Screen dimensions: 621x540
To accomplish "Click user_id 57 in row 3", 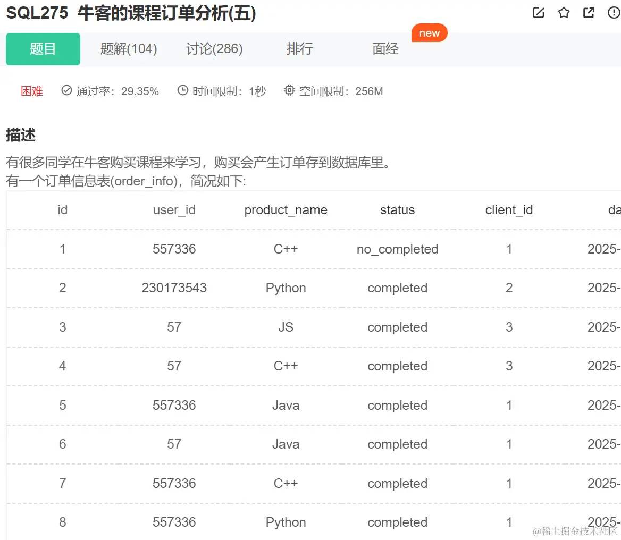I will click(x=174, y=327).
